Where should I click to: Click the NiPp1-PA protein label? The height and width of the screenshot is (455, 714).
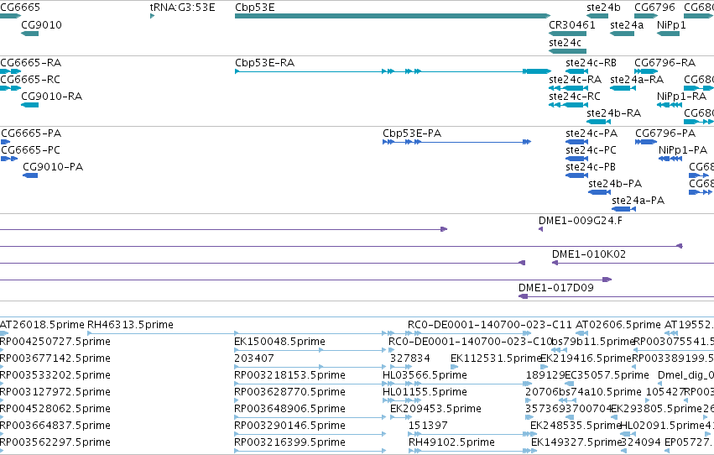pos(683,149)
